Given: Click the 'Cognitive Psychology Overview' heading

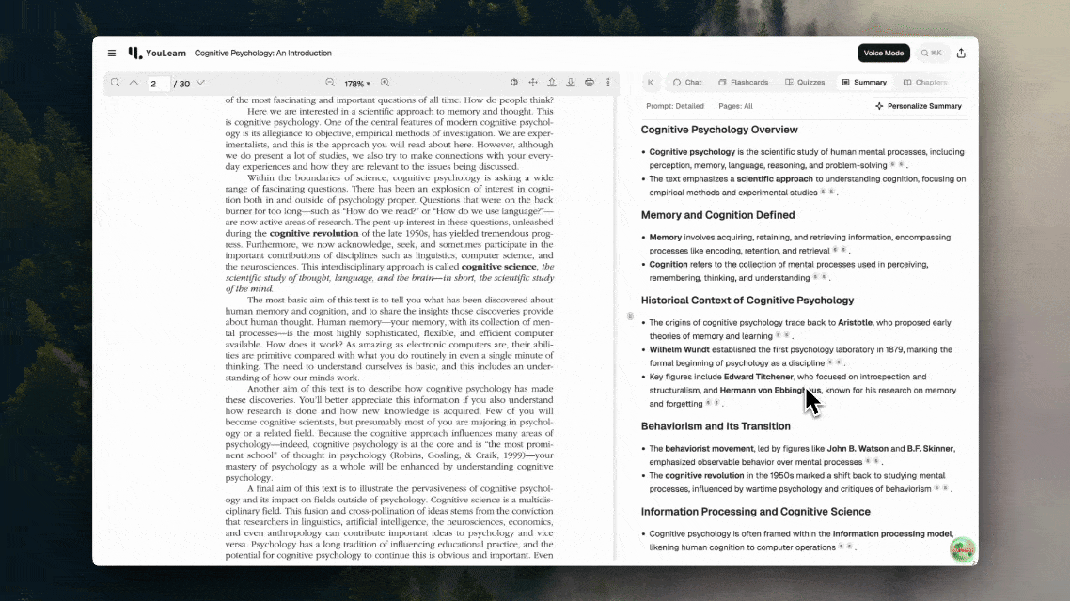Looking at the screenshot, I should (x=719, y=130).
